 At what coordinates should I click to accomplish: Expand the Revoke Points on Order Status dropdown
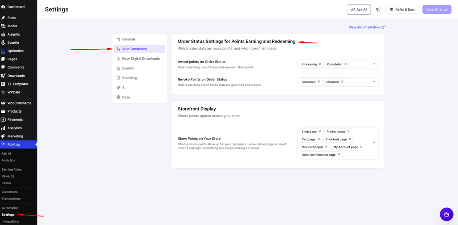pos(373,82)
